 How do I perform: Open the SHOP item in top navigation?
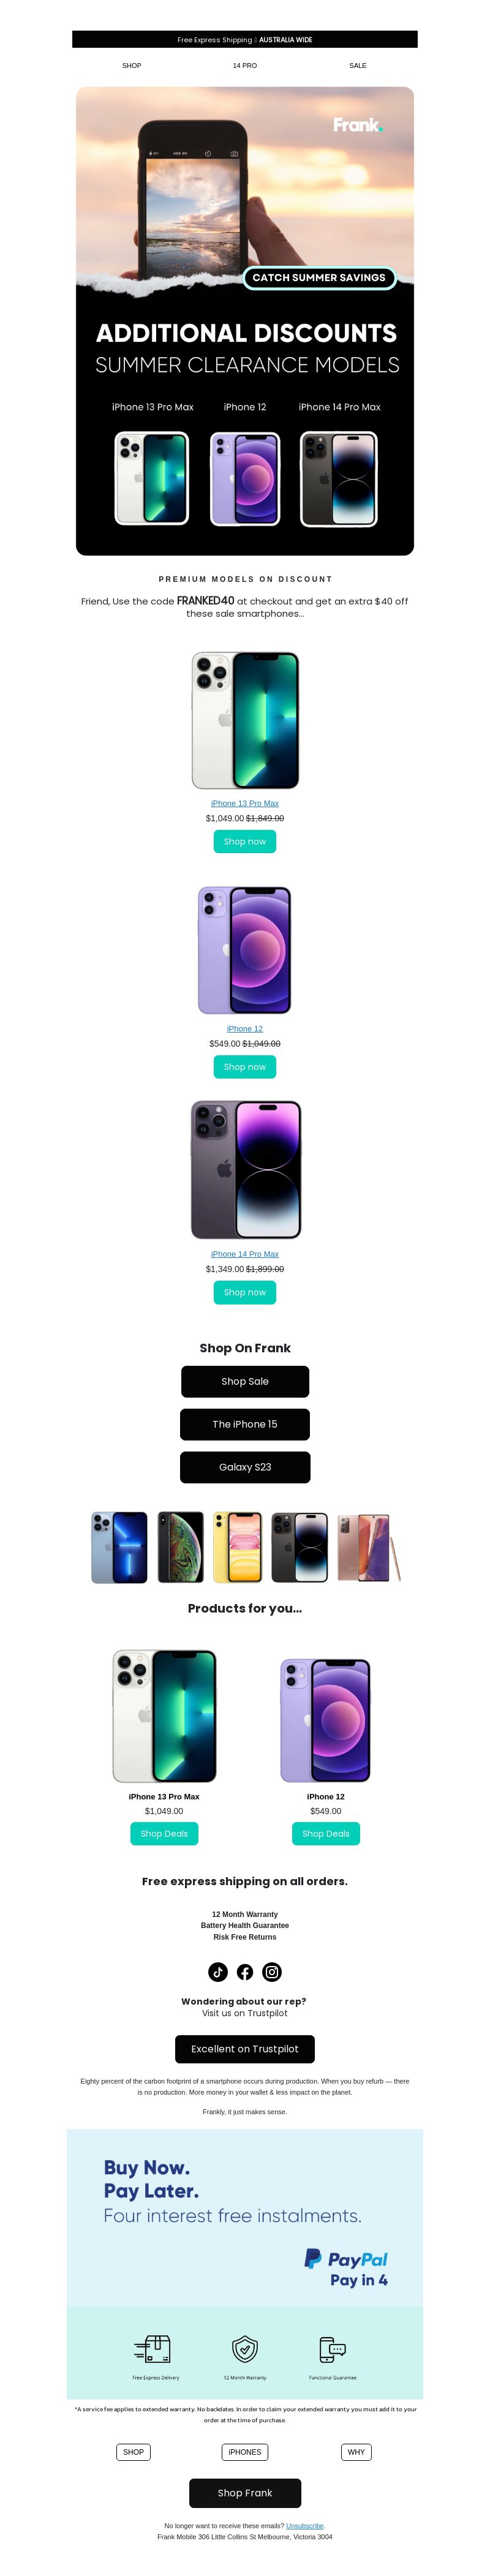[132, 65]
